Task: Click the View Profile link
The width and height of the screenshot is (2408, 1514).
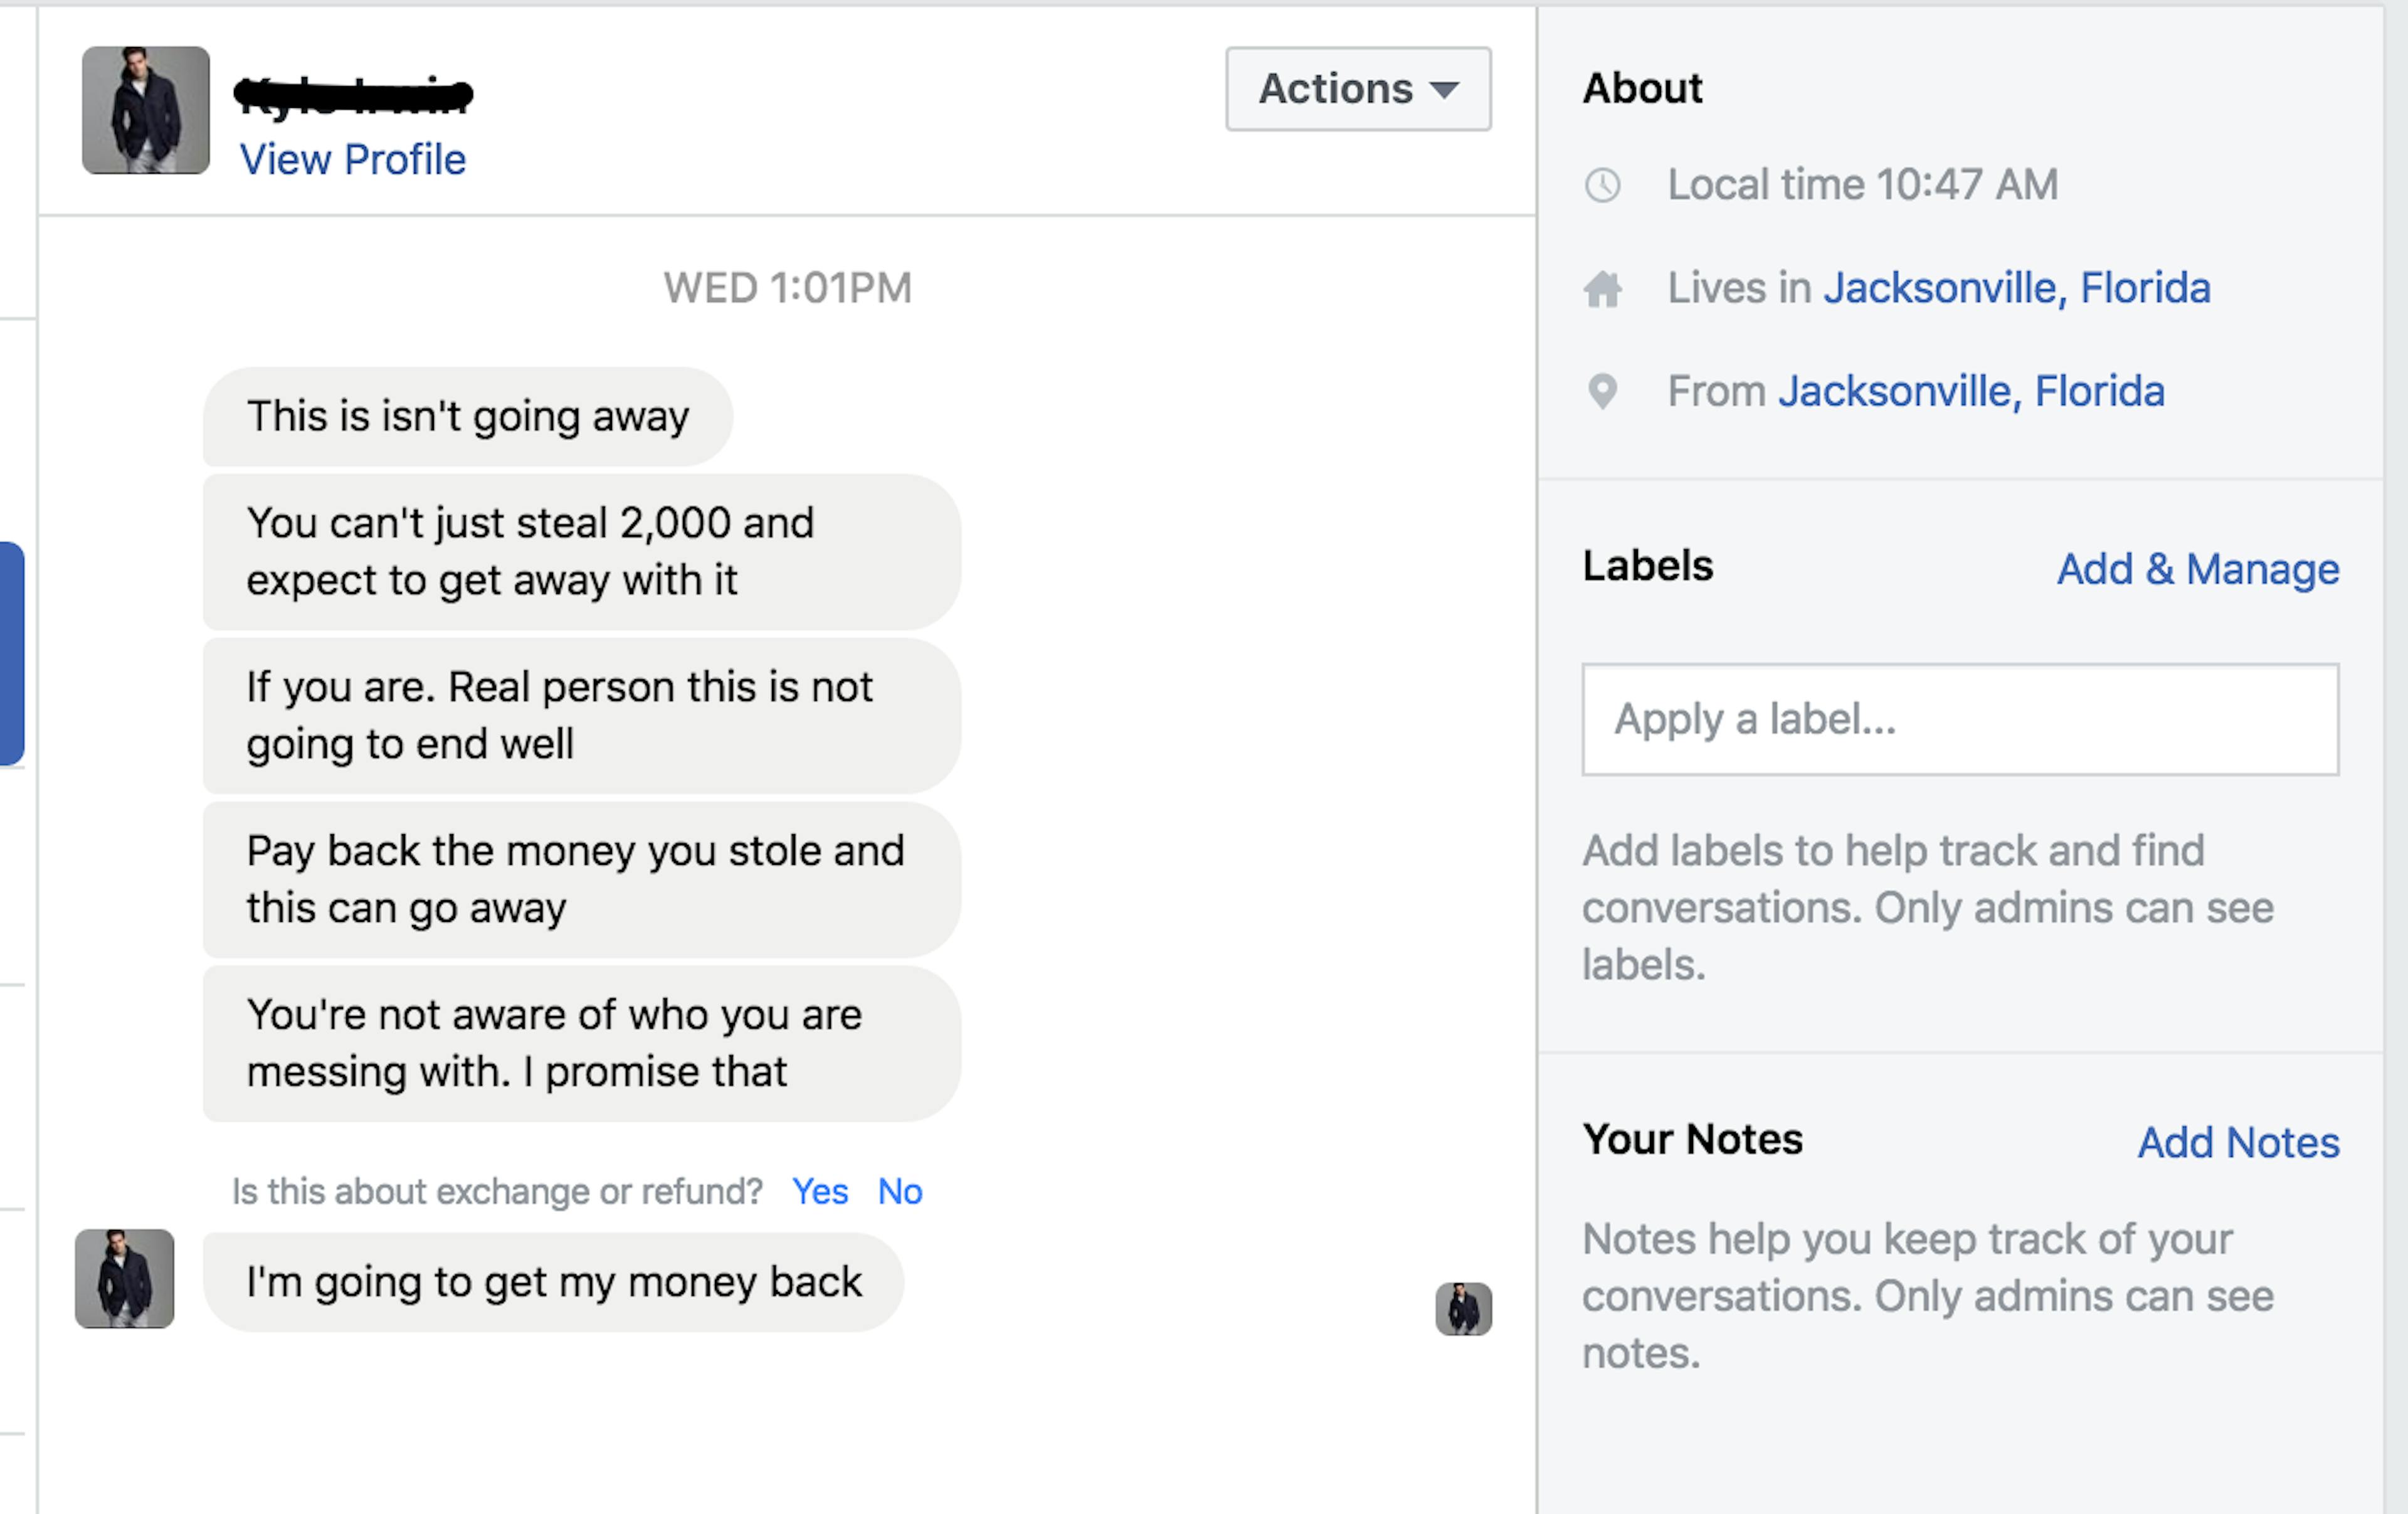Action: pos(353,159)
